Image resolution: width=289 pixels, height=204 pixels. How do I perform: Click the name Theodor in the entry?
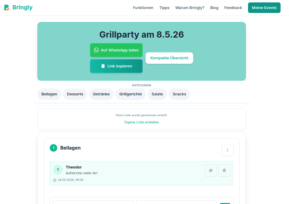pyautogui.click(x=74, y=167)
